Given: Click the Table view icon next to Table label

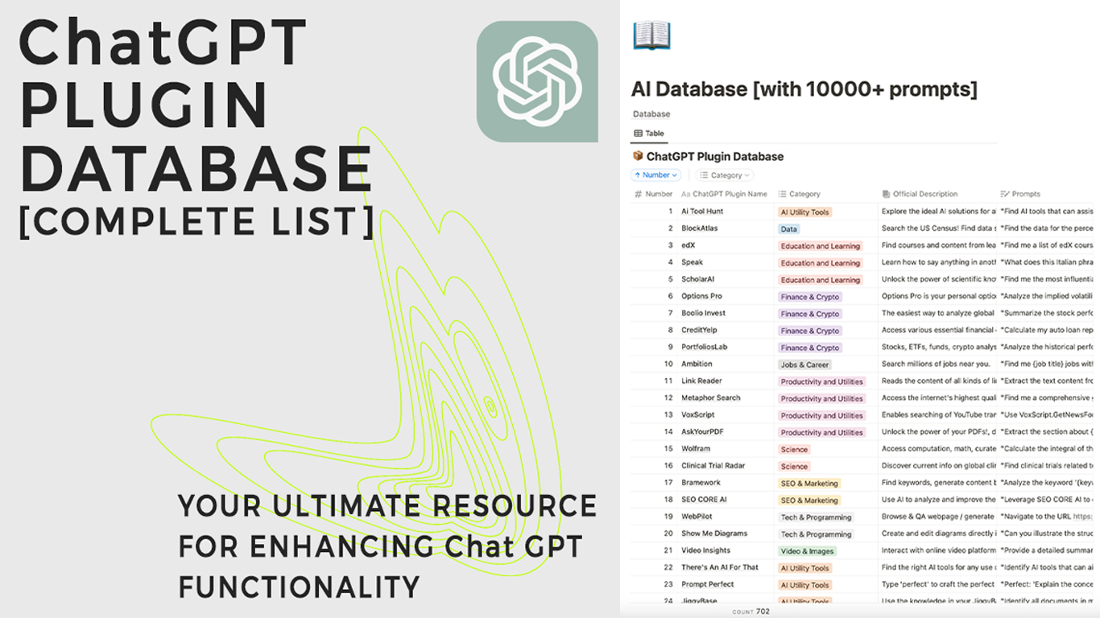Looking at the screenshot, I should [x=637, y=133].
